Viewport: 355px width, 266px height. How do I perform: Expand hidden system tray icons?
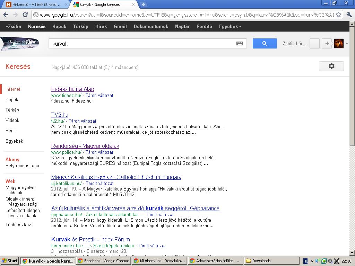[x=312, y=261]
